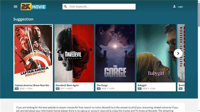Click HD badge under Captain America
The width and height of the screenshot is (200, 112).
[x=17, y=89]
